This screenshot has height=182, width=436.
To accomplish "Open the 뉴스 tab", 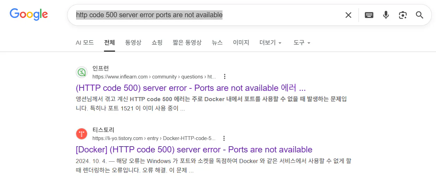I will (217, 43).
